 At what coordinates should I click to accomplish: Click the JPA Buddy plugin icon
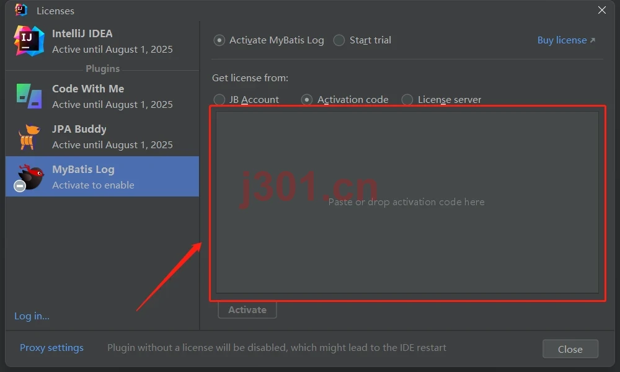point(29,137)
